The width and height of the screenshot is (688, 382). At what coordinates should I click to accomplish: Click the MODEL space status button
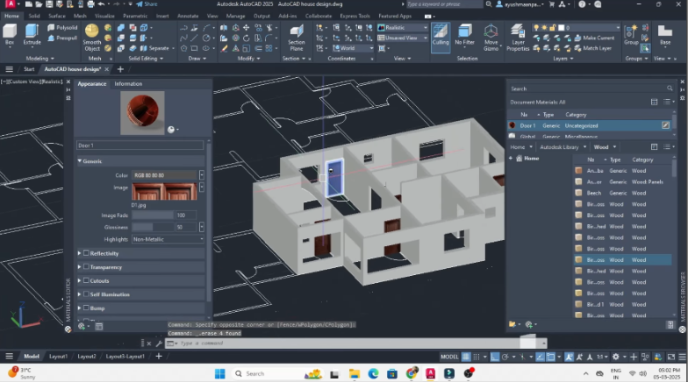(449, 357)
